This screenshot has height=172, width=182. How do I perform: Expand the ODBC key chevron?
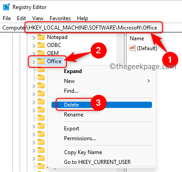[x=34, y=46]
